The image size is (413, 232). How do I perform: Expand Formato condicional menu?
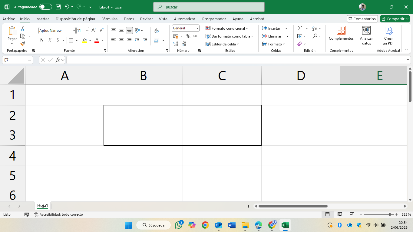point(227,28)
